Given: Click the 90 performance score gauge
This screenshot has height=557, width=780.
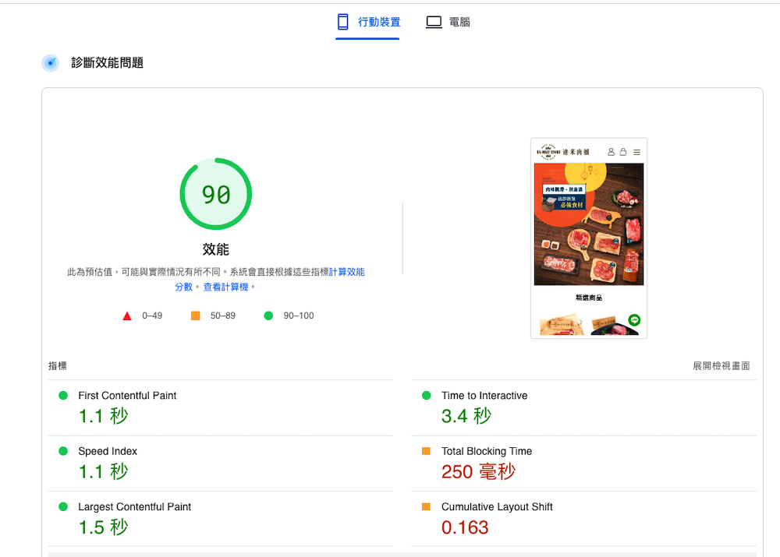Looking at the screenshot, I should pos(216,194).
